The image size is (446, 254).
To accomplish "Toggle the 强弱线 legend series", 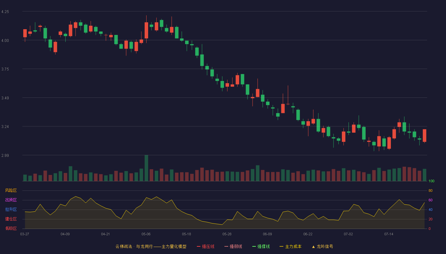I will pyautogui.click(x=233, y=246).
